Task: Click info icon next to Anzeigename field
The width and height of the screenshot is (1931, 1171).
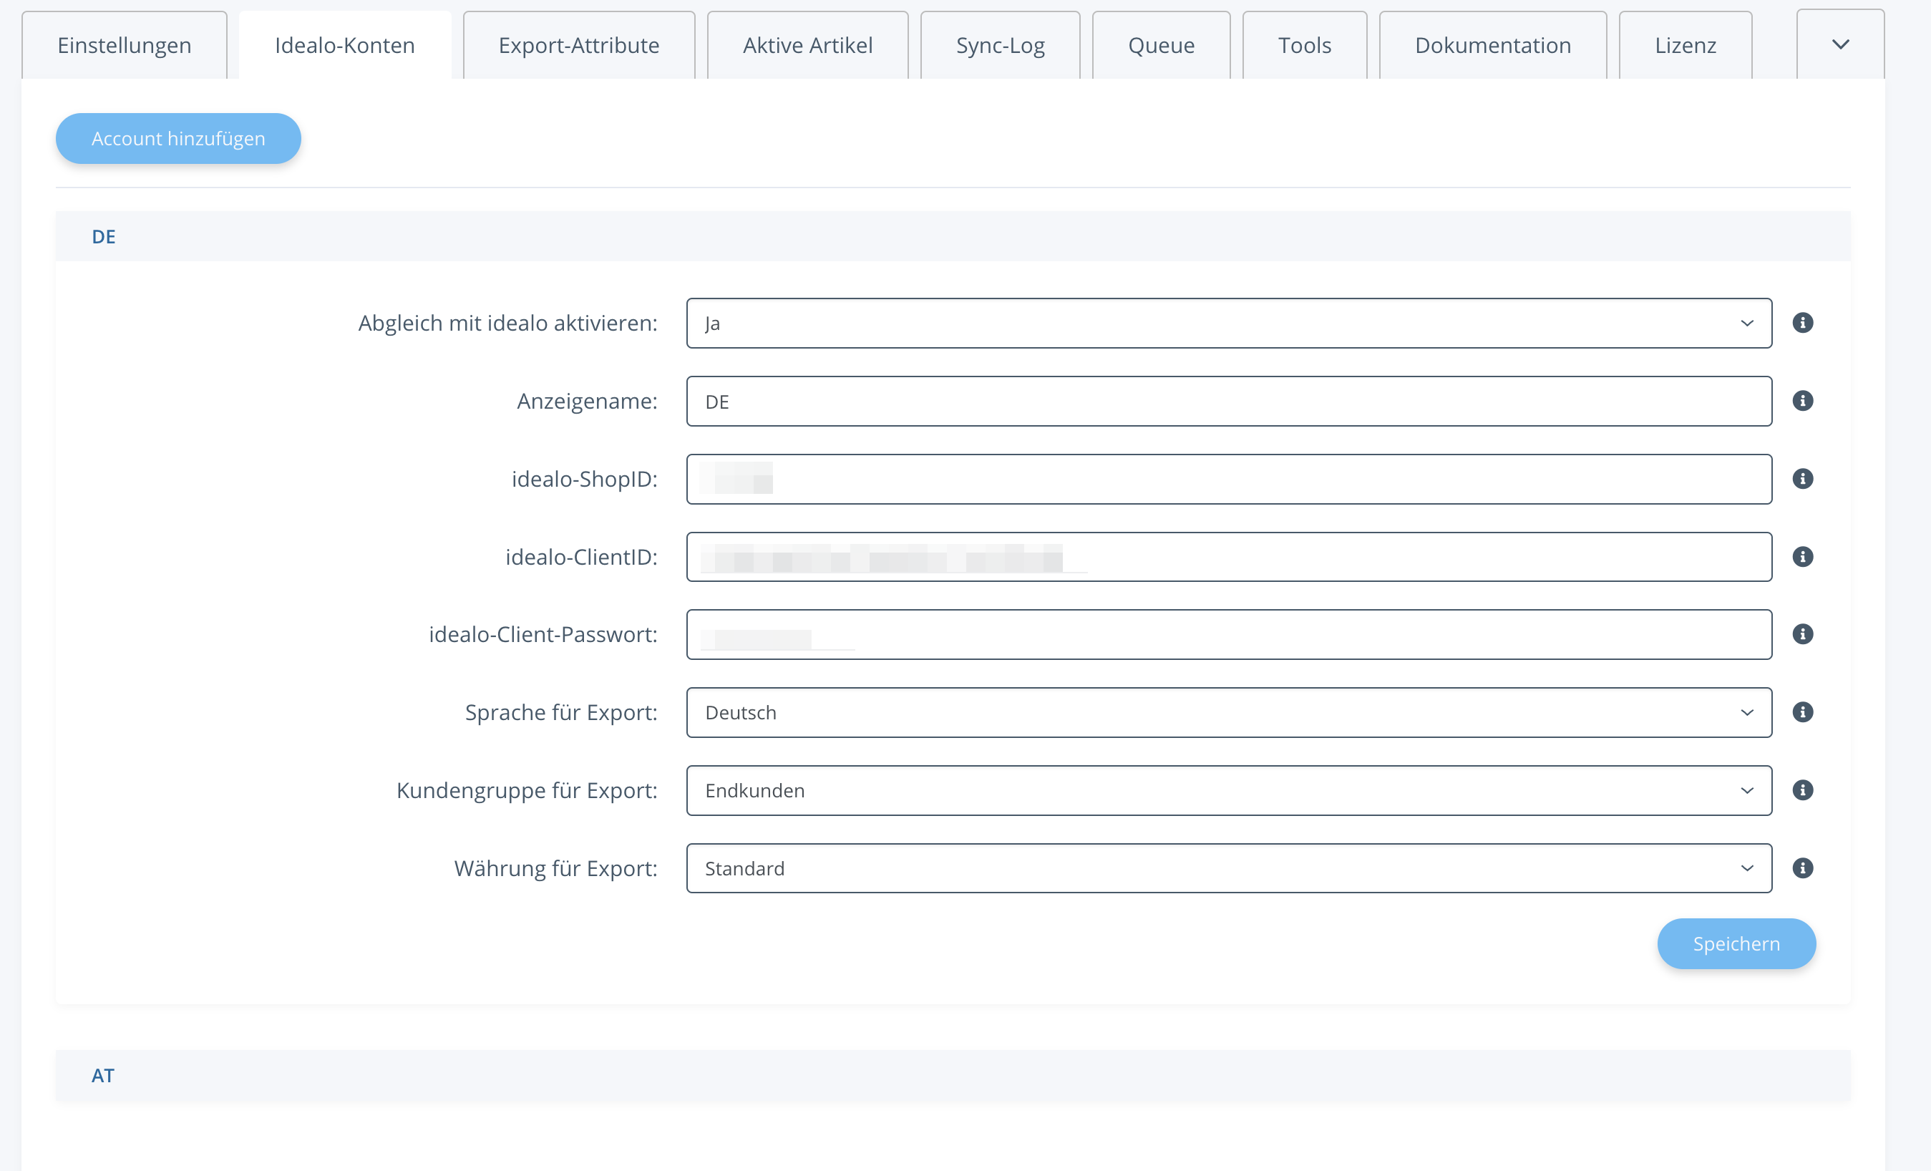Action: click(x=1802, y=401)
